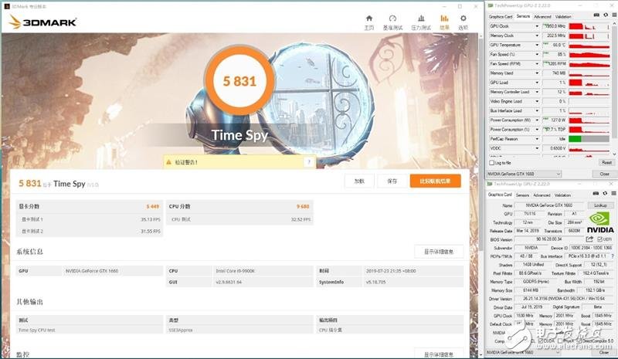Open the GPU selector combo box in the Sensors window
This screenshot has width=618, height=359.
[524, 174]
